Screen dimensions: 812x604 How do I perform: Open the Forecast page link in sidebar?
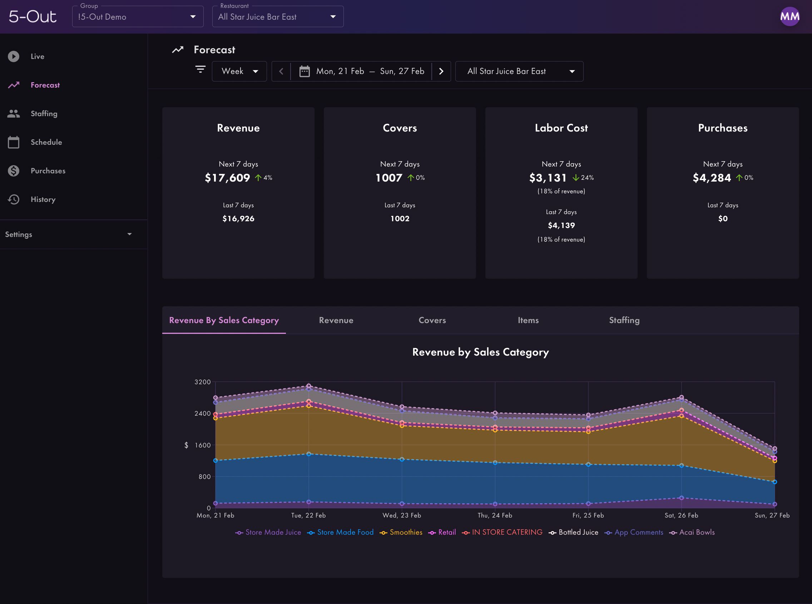tap(45, 85)
